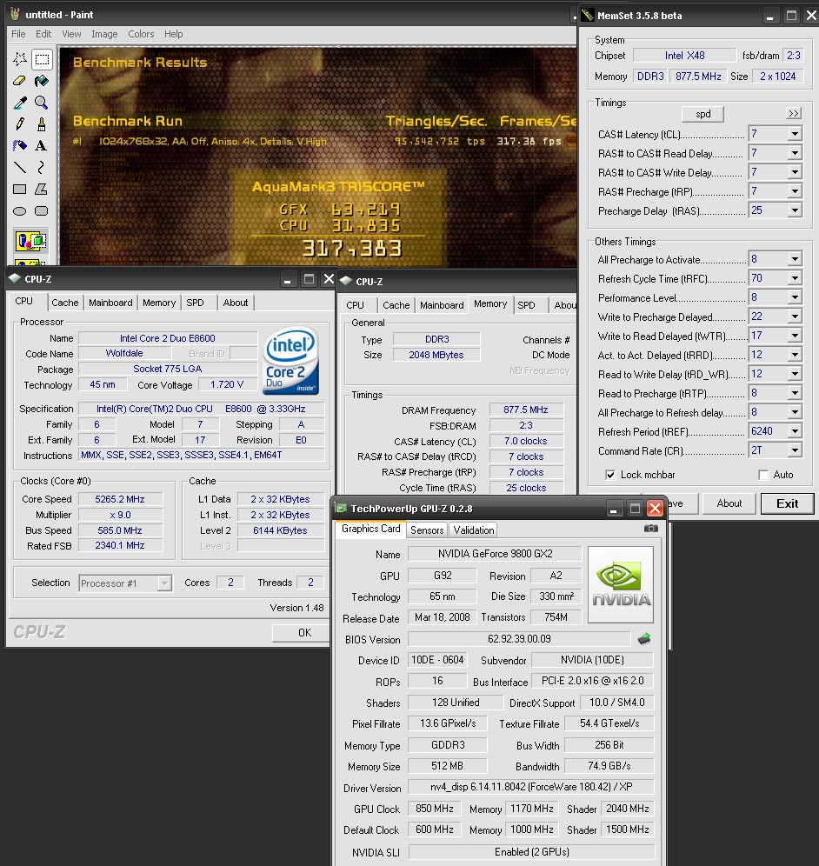Click the Intel X48 chipset field in MemSet

click(684, 56)
